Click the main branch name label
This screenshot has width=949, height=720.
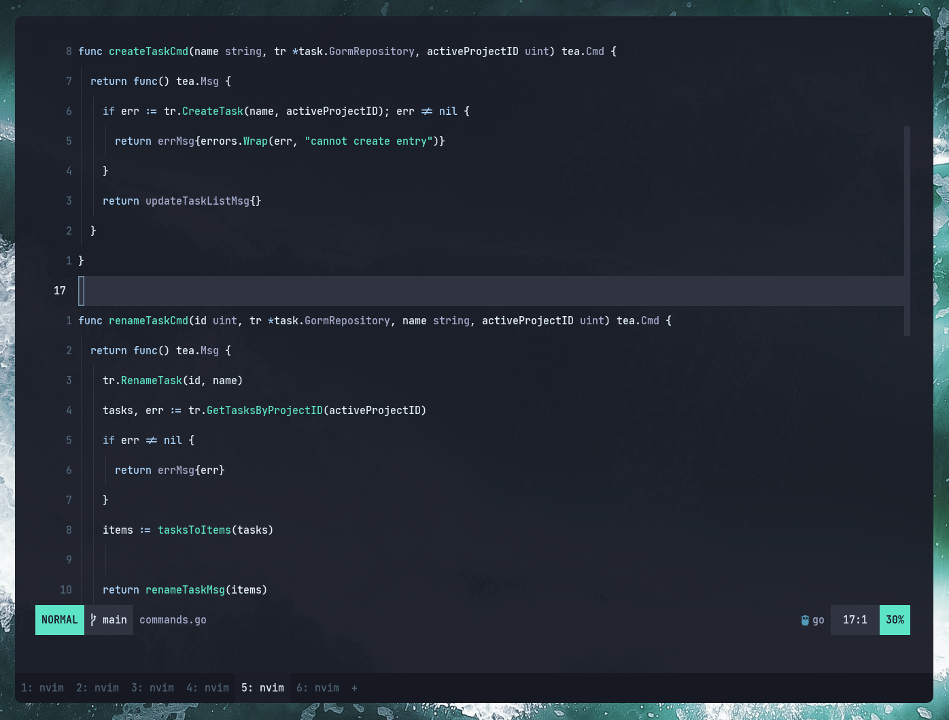114,619
